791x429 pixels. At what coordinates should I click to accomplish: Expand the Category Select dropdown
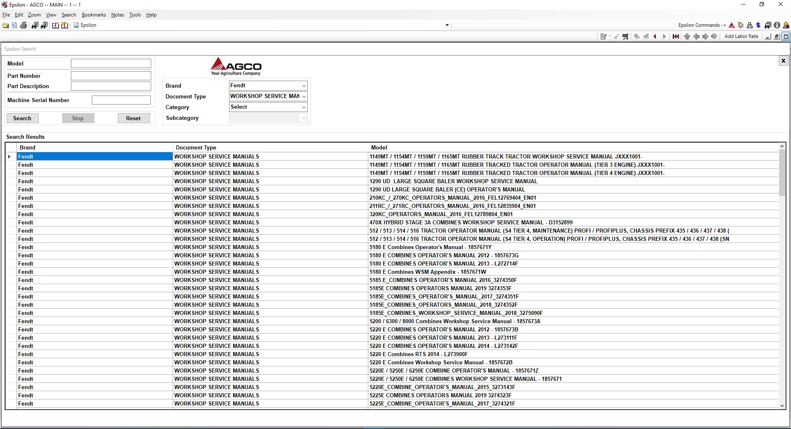(268, 107)
